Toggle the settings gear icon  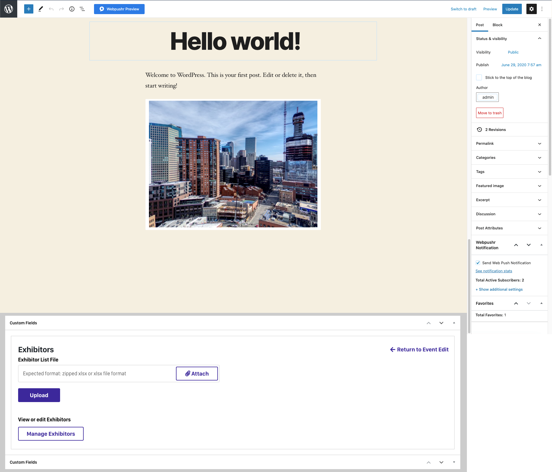click(x=531, y=9)
